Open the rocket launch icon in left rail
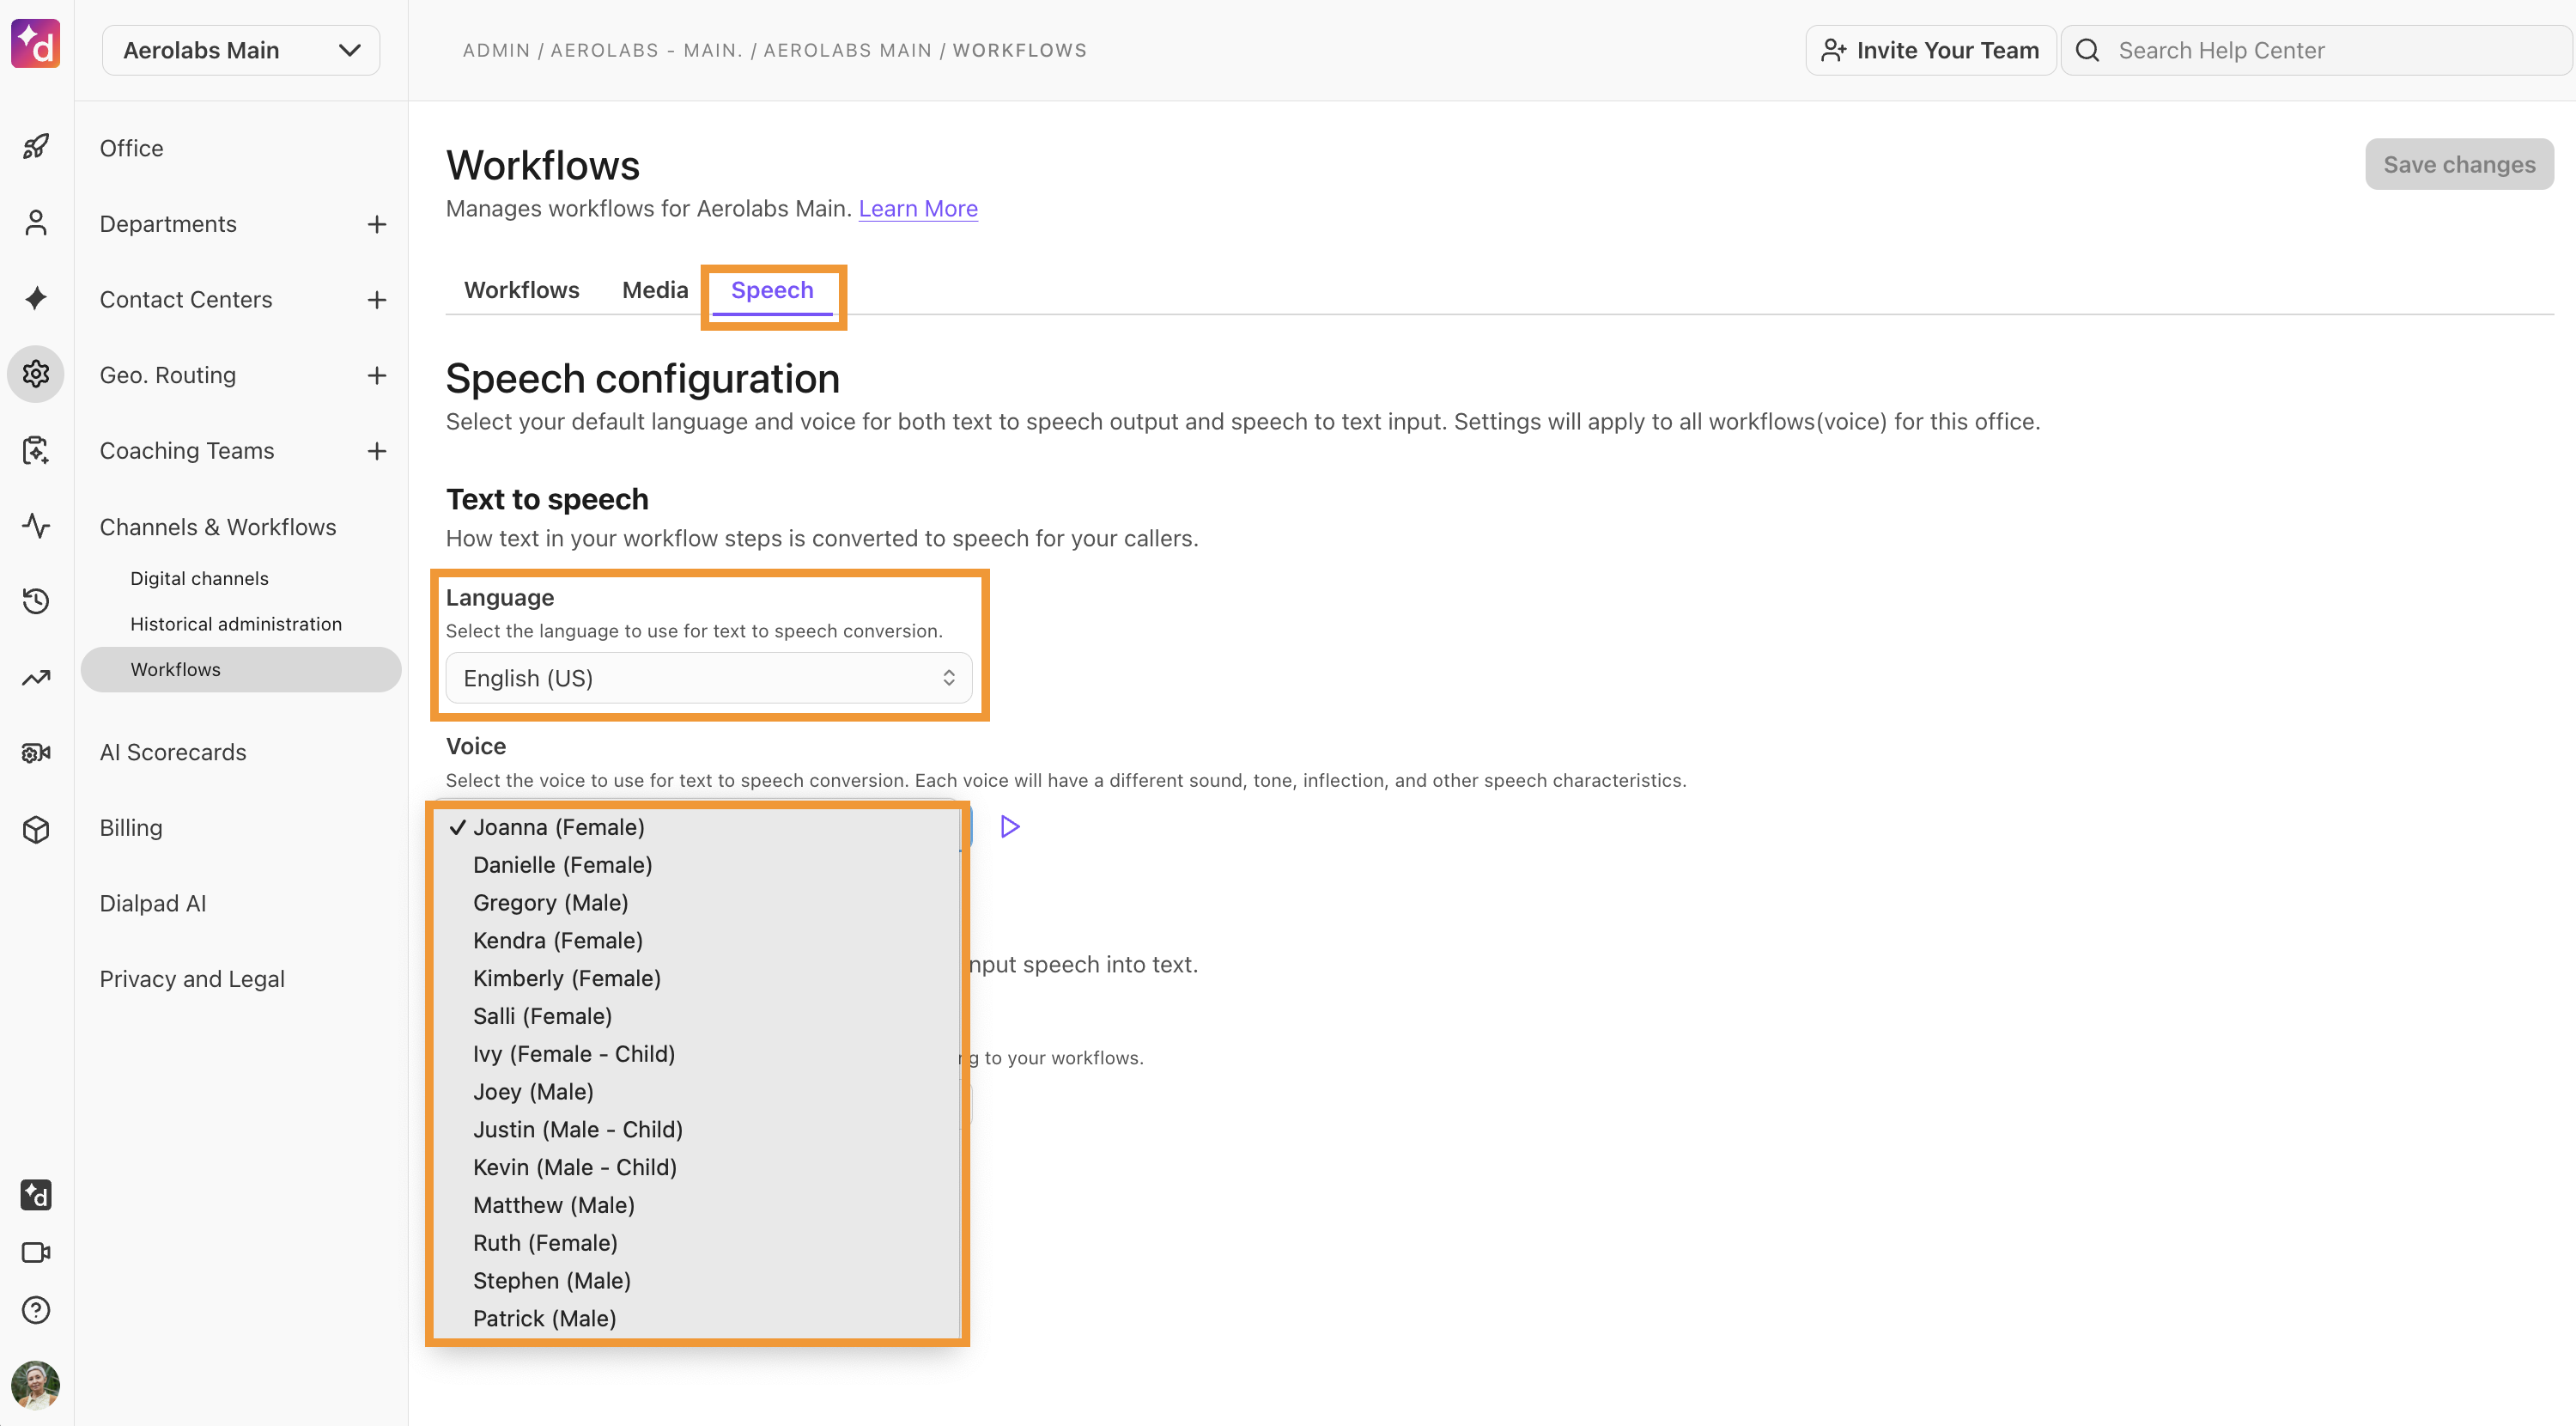This screenshot has height=1426, width=2576. click(36, 147)
